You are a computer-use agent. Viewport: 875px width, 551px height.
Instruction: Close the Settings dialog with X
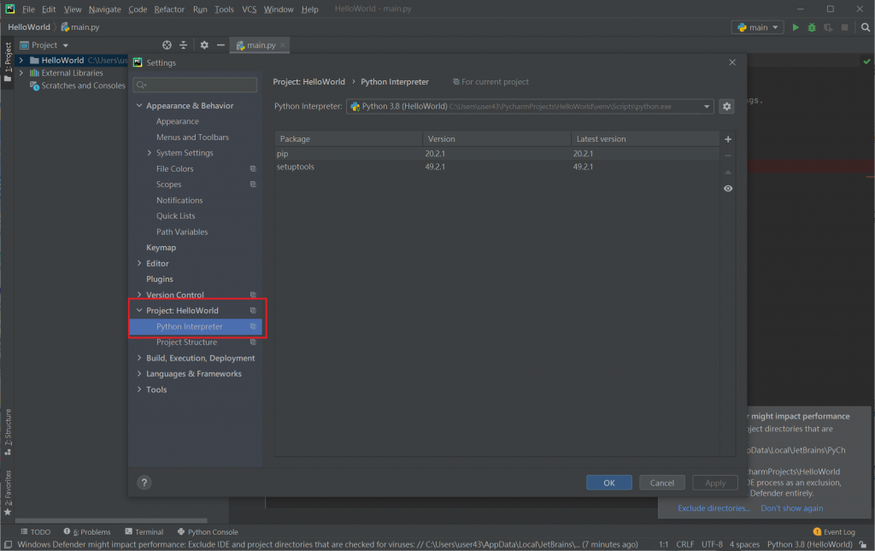(x=732, y=62)
